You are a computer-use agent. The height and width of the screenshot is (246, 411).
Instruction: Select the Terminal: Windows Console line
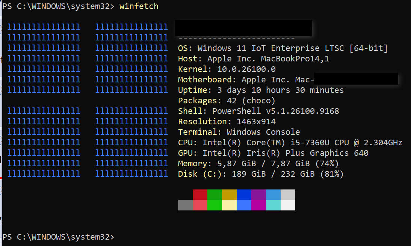239,132
